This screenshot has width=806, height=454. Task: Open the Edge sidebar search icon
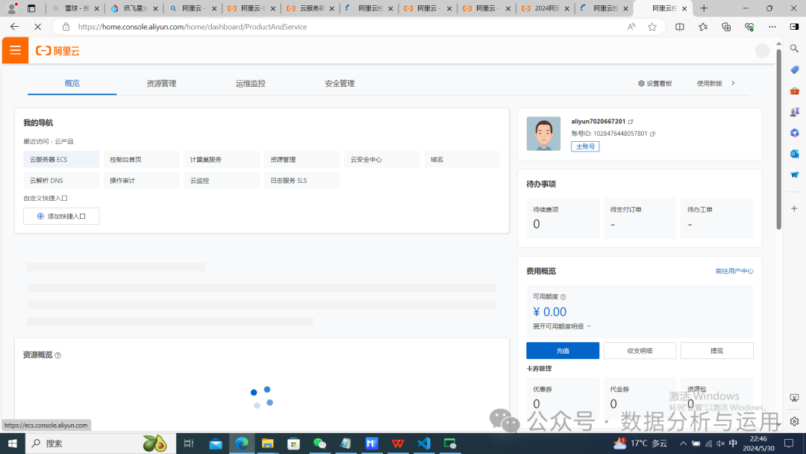794,49
